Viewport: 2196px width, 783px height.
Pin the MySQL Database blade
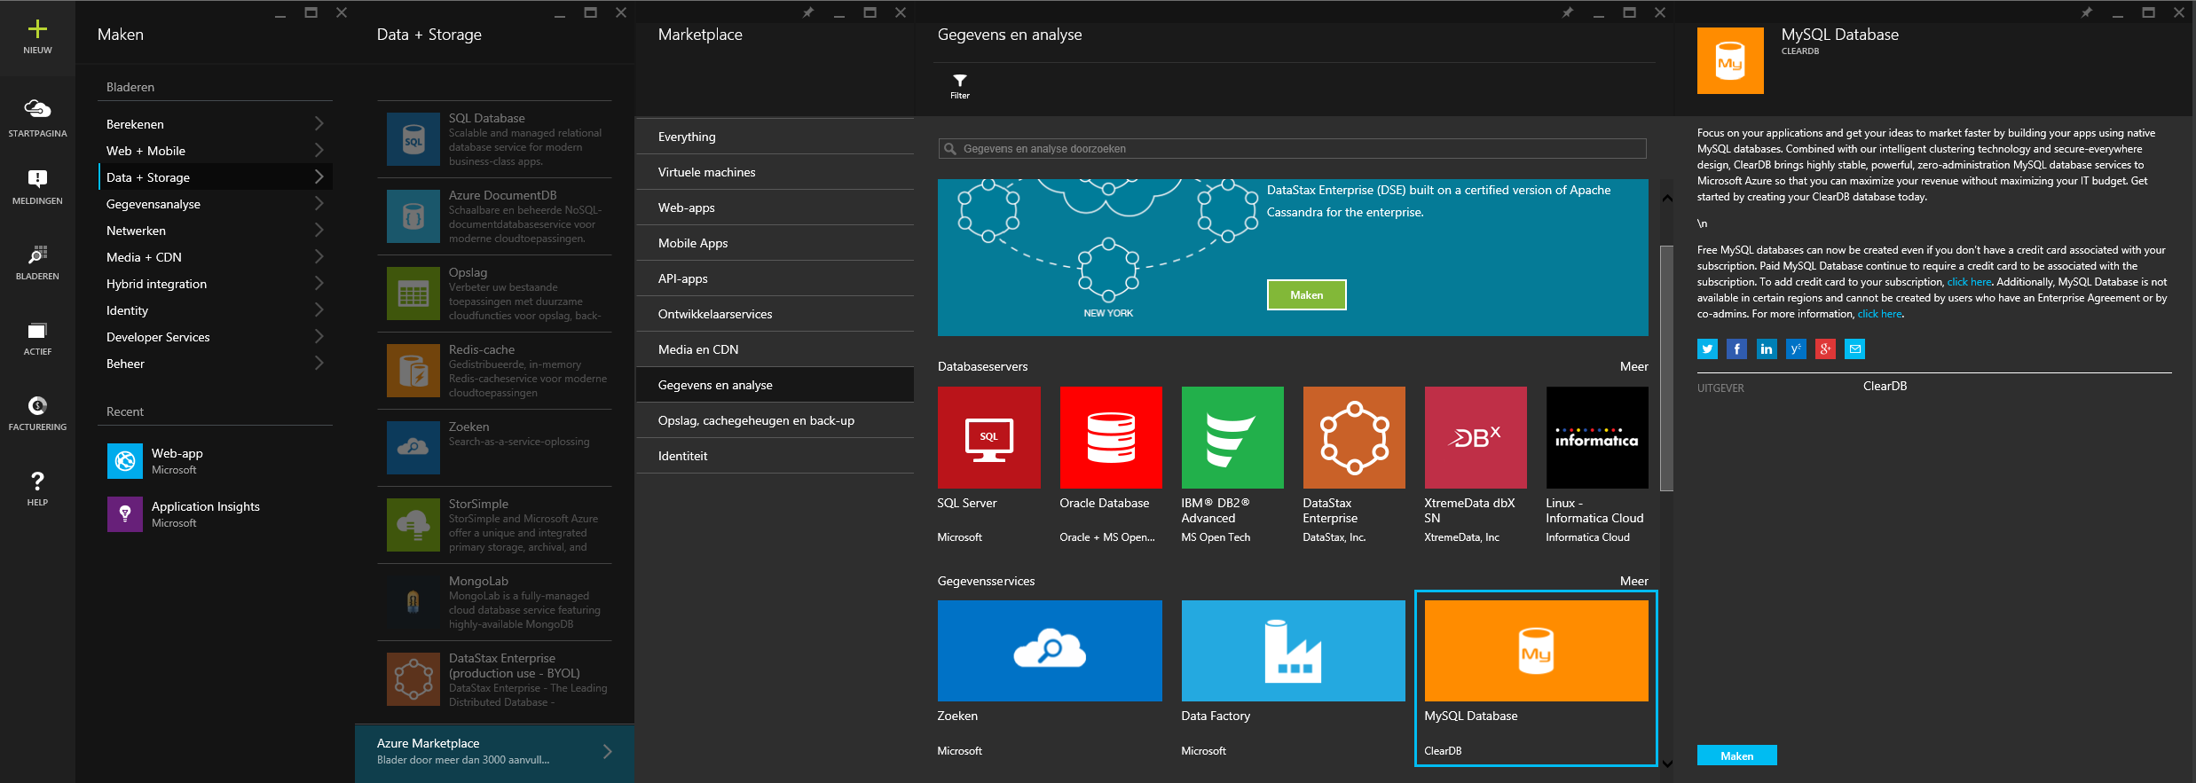pyautogui.click(x=2086, y=12)
